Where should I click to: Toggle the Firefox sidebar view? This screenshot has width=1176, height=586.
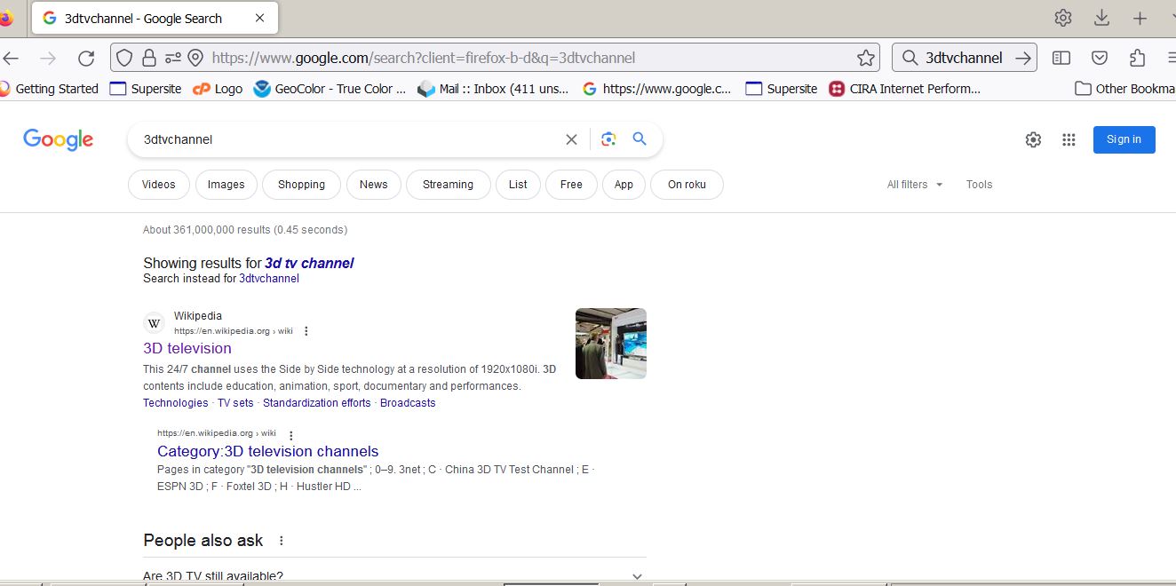tap(1061, 59)
